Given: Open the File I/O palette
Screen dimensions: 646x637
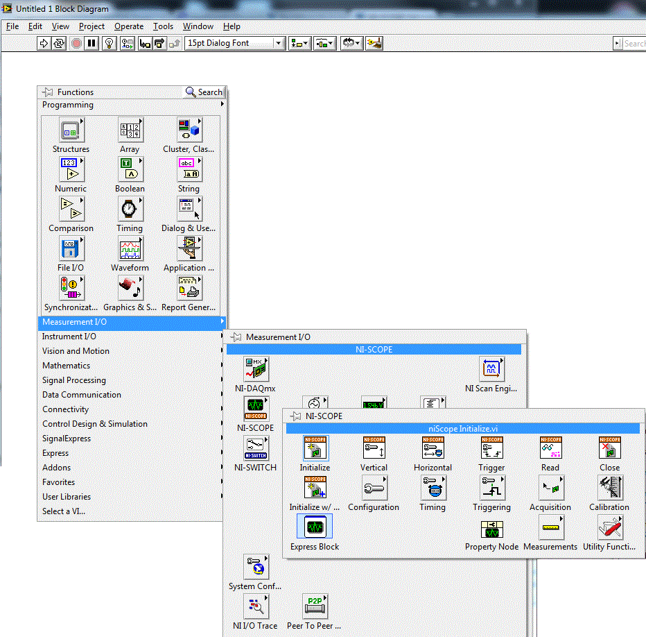Looking at the screenshot, I should tap(71, 249).
